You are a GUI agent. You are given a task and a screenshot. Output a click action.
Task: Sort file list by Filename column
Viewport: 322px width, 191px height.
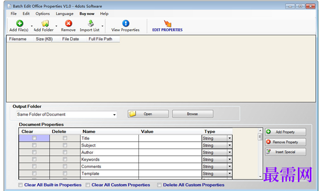tap(20, 39)
